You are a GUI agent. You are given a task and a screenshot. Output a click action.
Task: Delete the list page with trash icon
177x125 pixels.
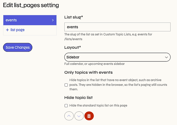pyautogui.click(x=89, y=116)
